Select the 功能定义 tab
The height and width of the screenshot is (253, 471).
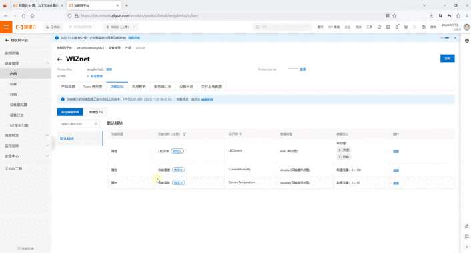(117, 87)
